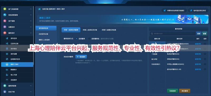
Task: Click the 重置 button
Action: click(x=205, y=34)
